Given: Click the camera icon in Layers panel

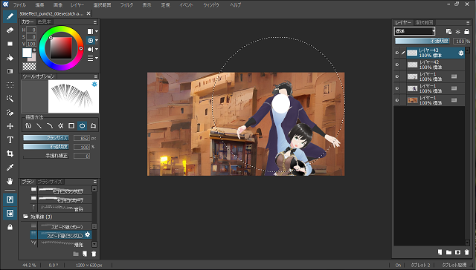Looking at the screenshot, I should click(458, 252).
